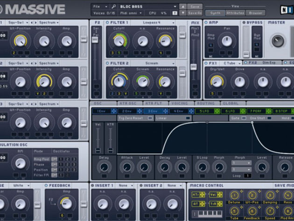
Task: Click Ring Mod Off button in Modulation OSC
Action: click(x=54, y=159)
